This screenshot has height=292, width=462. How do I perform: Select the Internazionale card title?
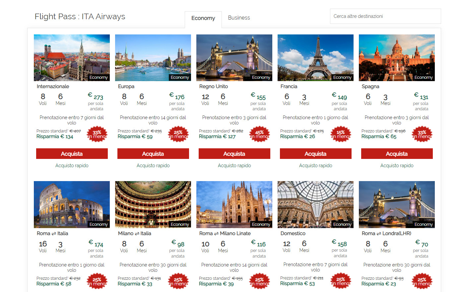tap(53, 86)
